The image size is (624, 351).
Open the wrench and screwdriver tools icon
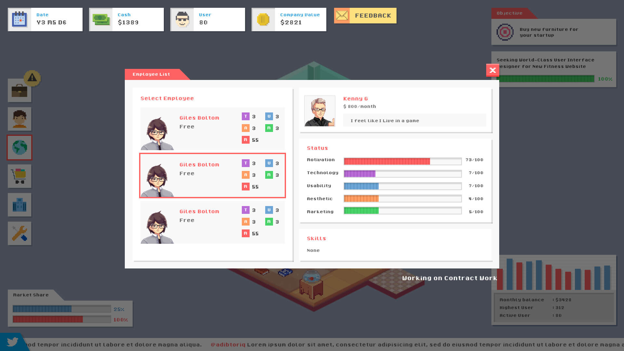(x=19, y=233)
